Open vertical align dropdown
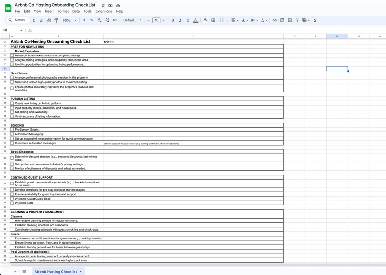This screenshot has height=275, width=386. pos(245,20)
